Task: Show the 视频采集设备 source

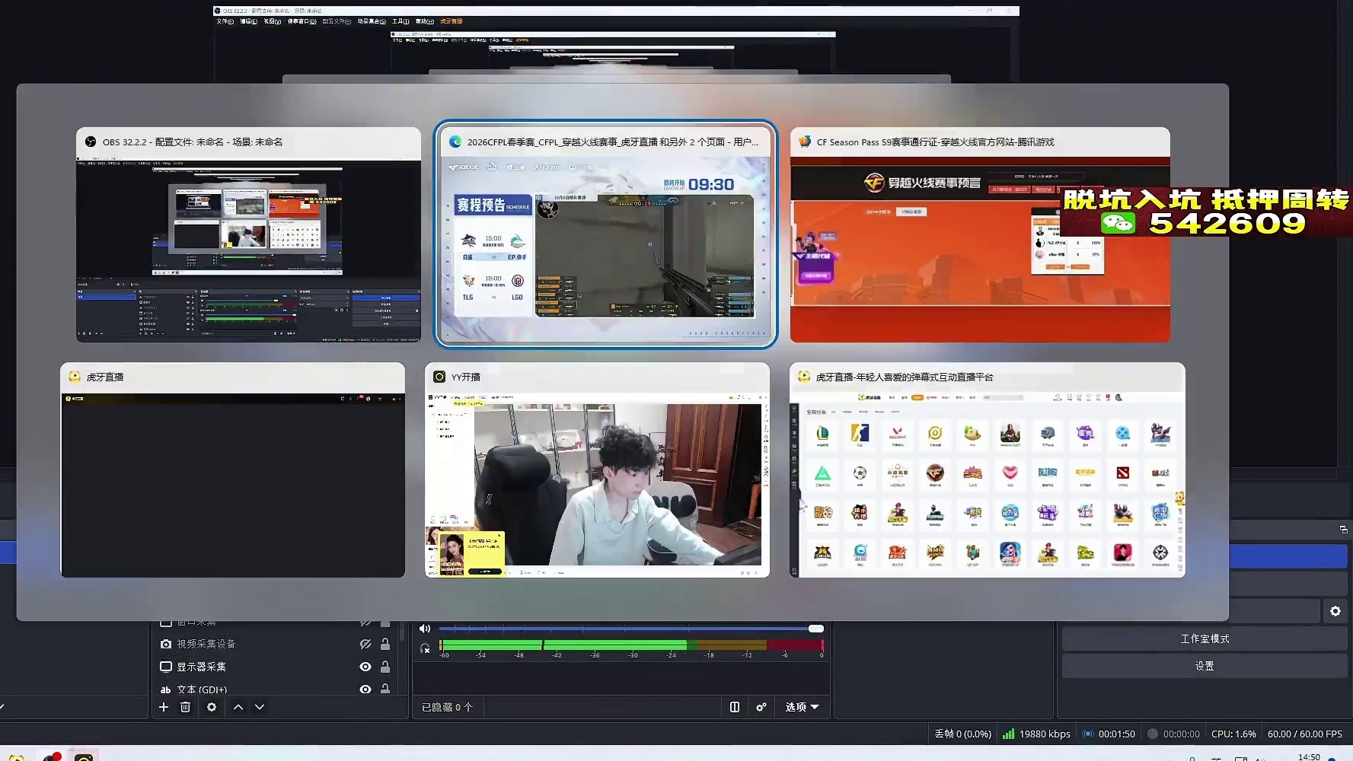Action: pos(365,644)
